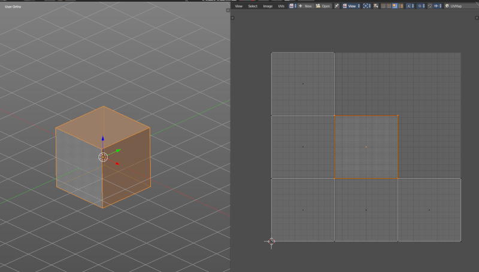Viewport: 479px width, 272px height.
Task: Click the red X-axis manipulator arrow
Action: [117, 164]
